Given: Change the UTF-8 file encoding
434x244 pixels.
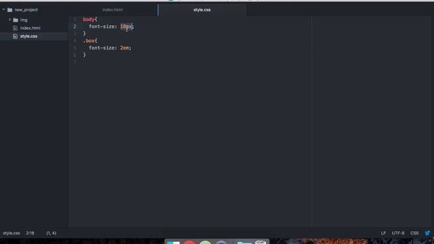Looking at the screenshot, I should (x=398, y=233).
